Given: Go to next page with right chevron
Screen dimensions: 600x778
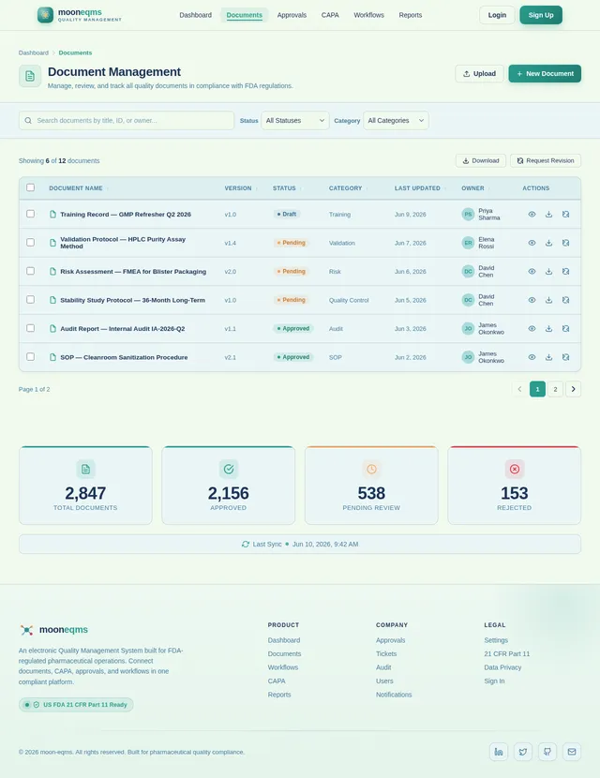Looking at the screenshot, I should click(573, 389).
